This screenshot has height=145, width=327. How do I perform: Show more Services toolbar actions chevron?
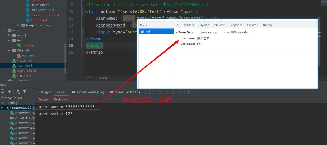point(33,91)
